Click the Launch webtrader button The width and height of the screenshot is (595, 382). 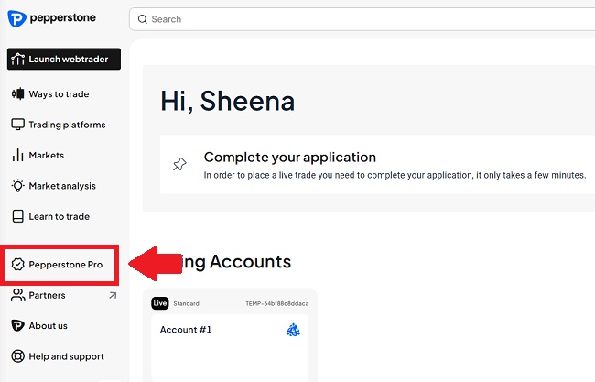point(64,59)
